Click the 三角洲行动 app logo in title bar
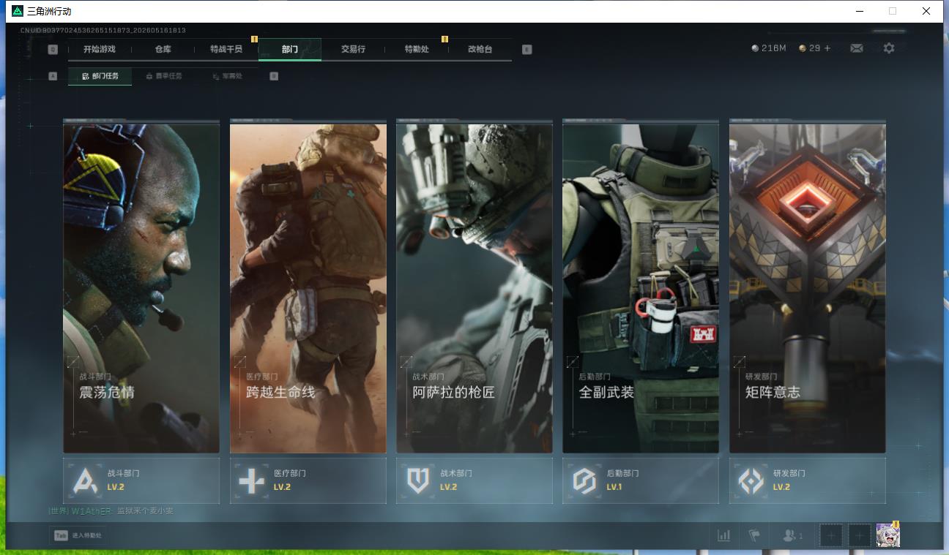 [18, 11]
